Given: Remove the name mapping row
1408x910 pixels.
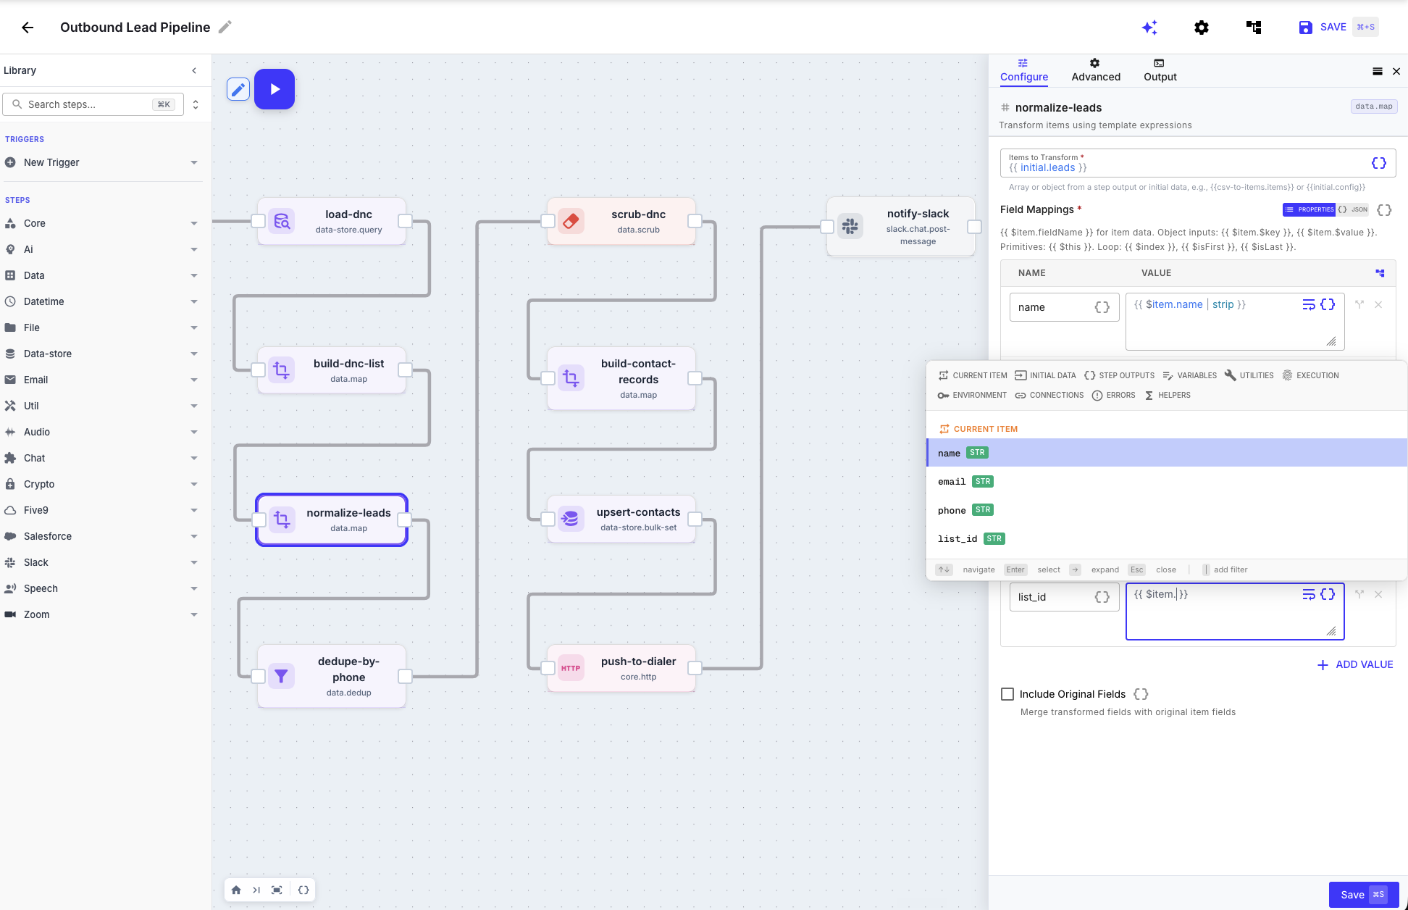Looking at the screenshot, I should [x=1378, y=304].
